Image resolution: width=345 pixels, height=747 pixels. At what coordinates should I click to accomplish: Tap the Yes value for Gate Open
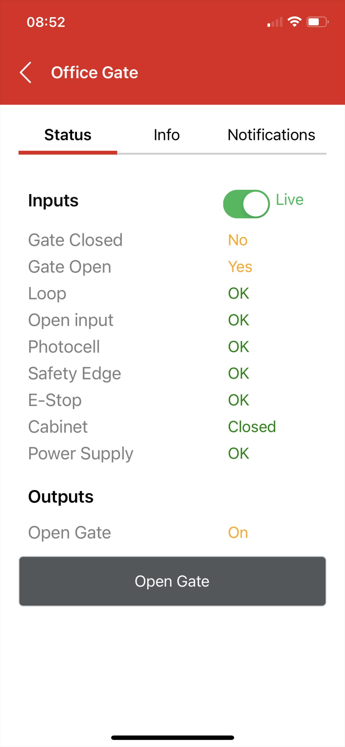240,267
